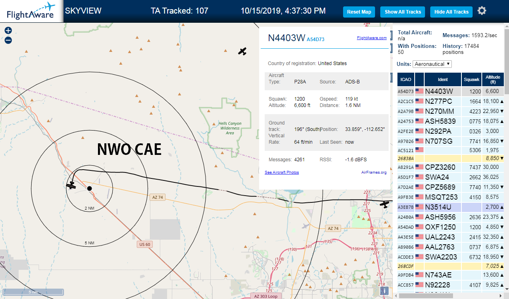509x299 pixels.
Task: Select the AC5121 aircraft row
Action: click(x=451, y=150)
